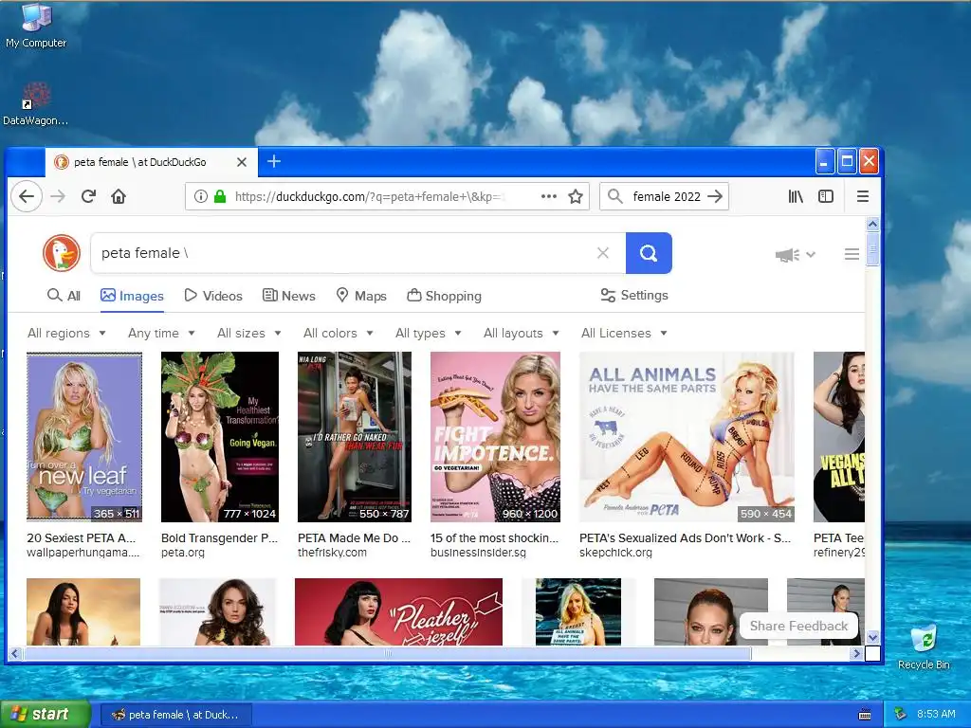Viewport: 971px width, 728px height.
Task: Submit the 'female 2022' search arrow
Action: pos(715,197)
